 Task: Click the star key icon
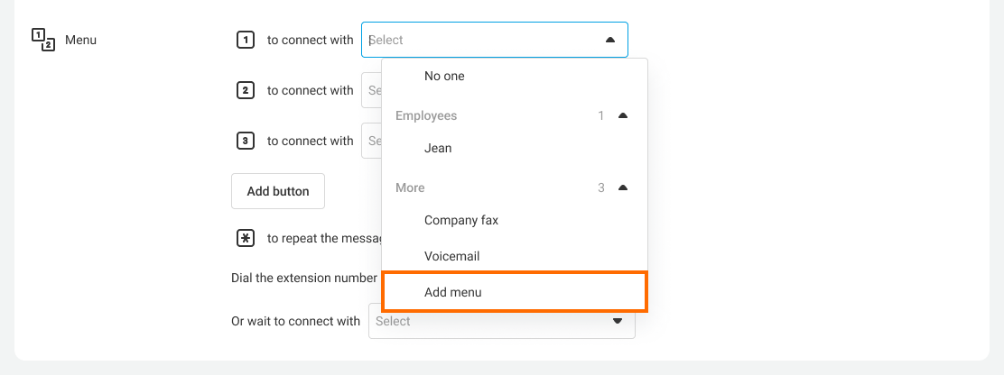pyautogui.click(x=245, y=238)
